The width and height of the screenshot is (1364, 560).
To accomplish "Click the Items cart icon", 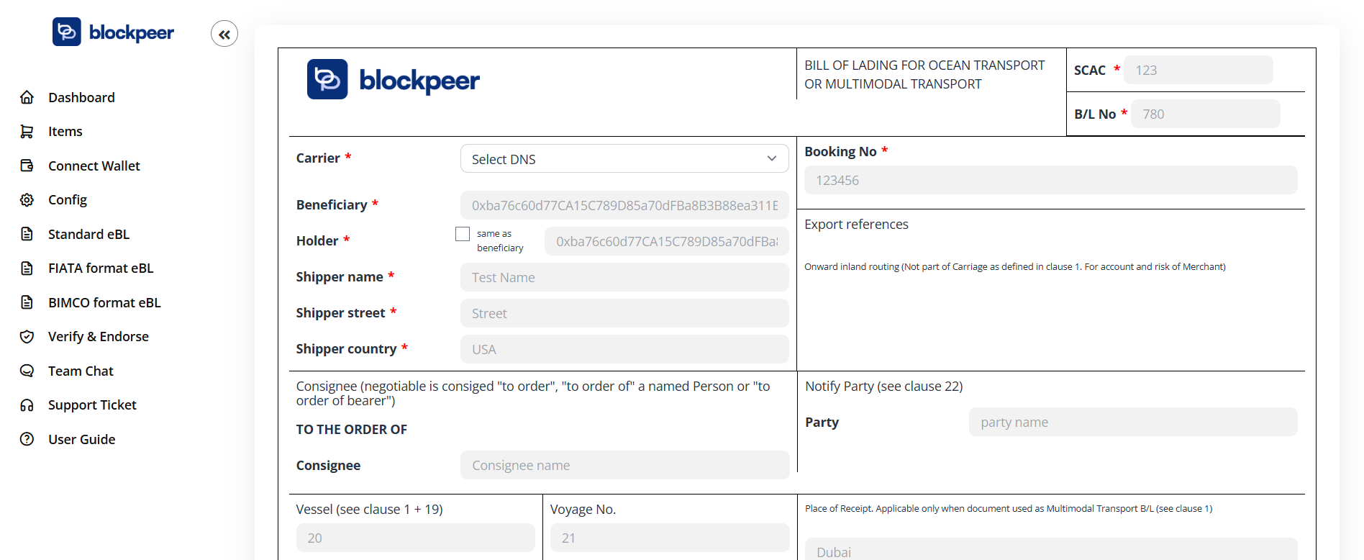I will [27, 132].
